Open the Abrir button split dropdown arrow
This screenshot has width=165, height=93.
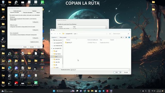(x=120, y=72)
